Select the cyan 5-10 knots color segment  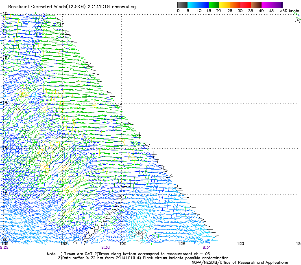point(193,5)
